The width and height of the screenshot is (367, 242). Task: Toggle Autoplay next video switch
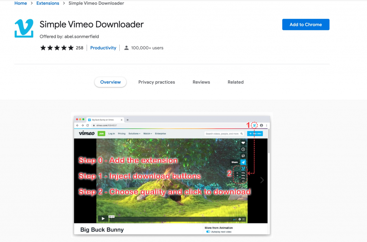(208, 232)
